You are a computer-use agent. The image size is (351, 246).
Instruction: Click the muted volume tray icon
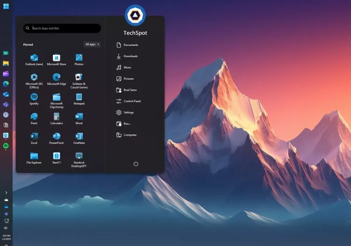(6, 228)
